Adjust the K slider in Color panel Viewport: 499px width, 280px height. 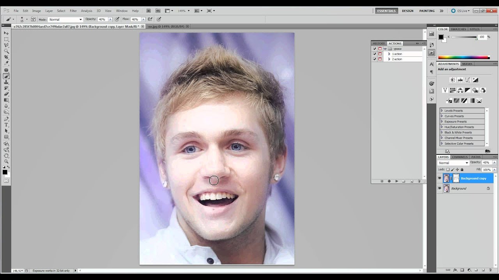pyautogui.click(x=464, y=38)
